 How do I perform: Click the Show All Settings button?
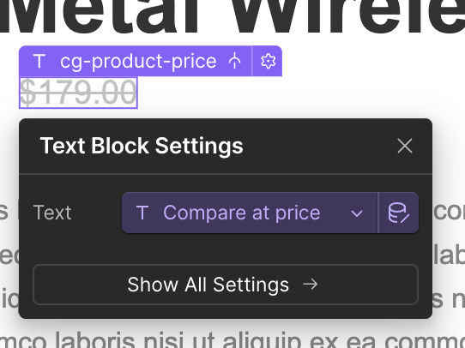[x=226, y=285]
